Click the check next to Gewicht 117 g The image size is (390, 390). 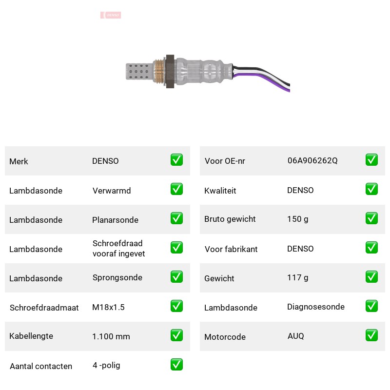(371, 277)
